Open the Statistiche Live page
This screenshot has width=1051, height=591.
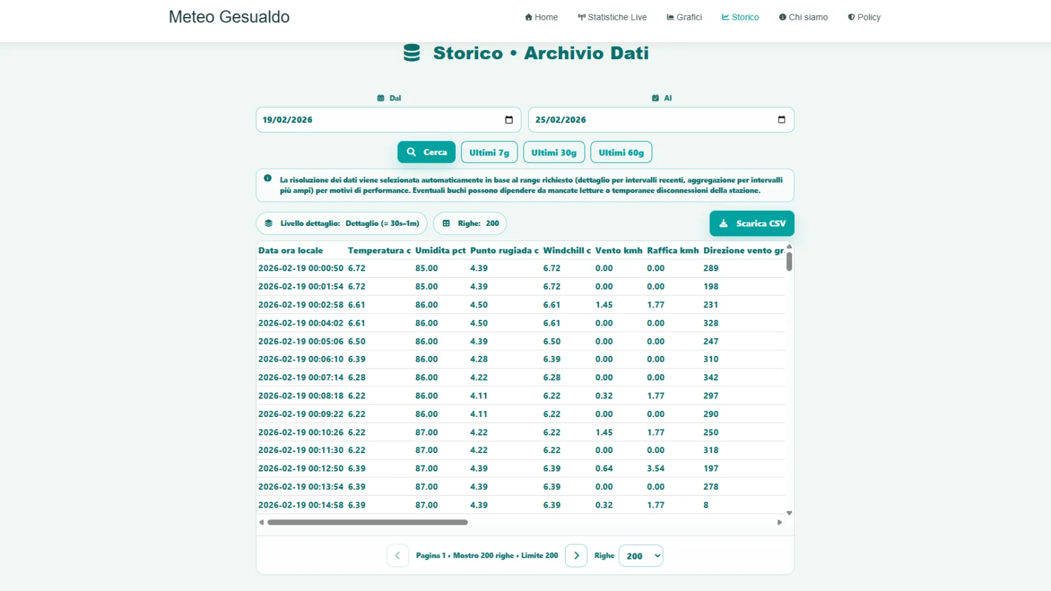[x=612, y=17]
